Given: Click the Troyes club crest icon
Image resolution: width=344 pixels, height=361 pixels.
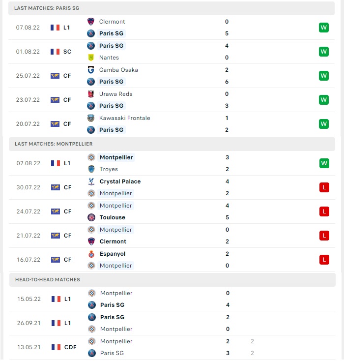Looking at the screenshot, I should pyautogui.click(x=91, y=169).
